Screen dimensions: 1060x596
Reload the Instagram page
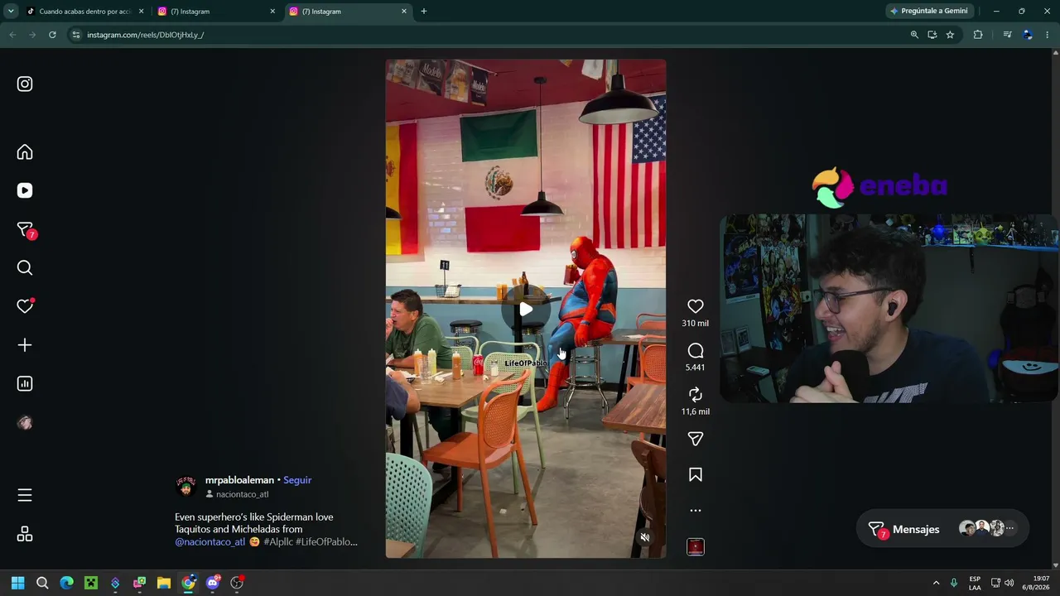point(52,35)
